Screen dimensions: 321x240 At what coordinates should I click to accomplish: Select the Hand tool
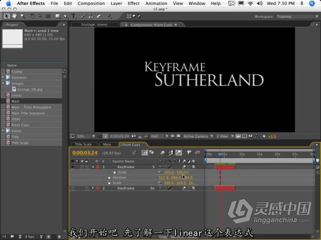click(x=14, y=16)
